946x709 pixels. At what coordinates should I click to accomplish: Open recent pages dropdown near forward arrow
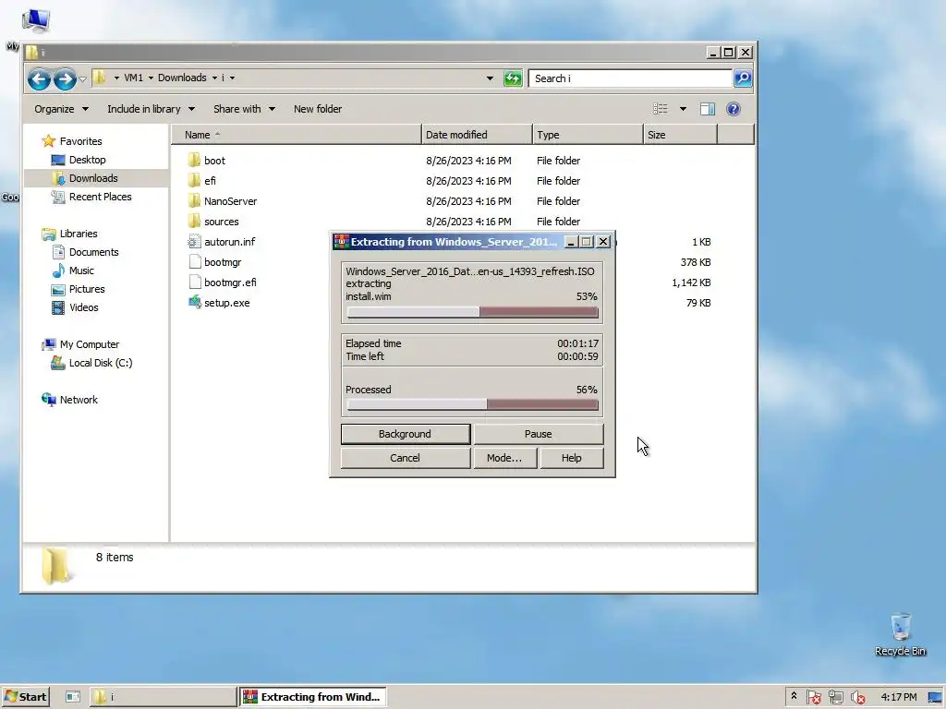(82, 78)
